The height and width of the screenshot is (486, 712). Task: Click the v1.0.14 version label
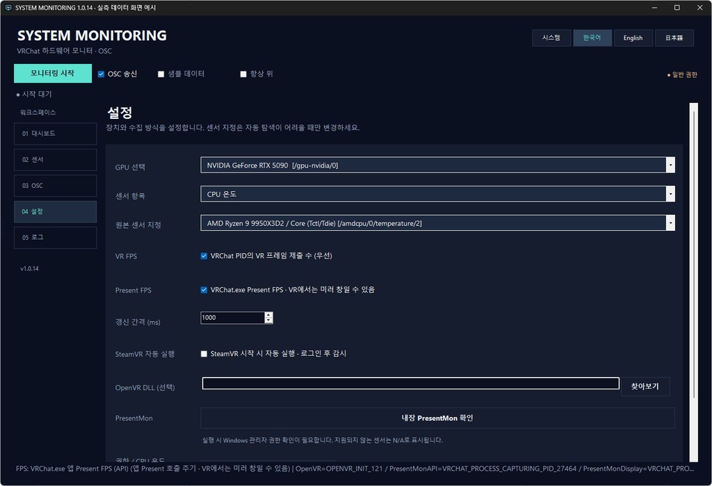tap(29, 268)
